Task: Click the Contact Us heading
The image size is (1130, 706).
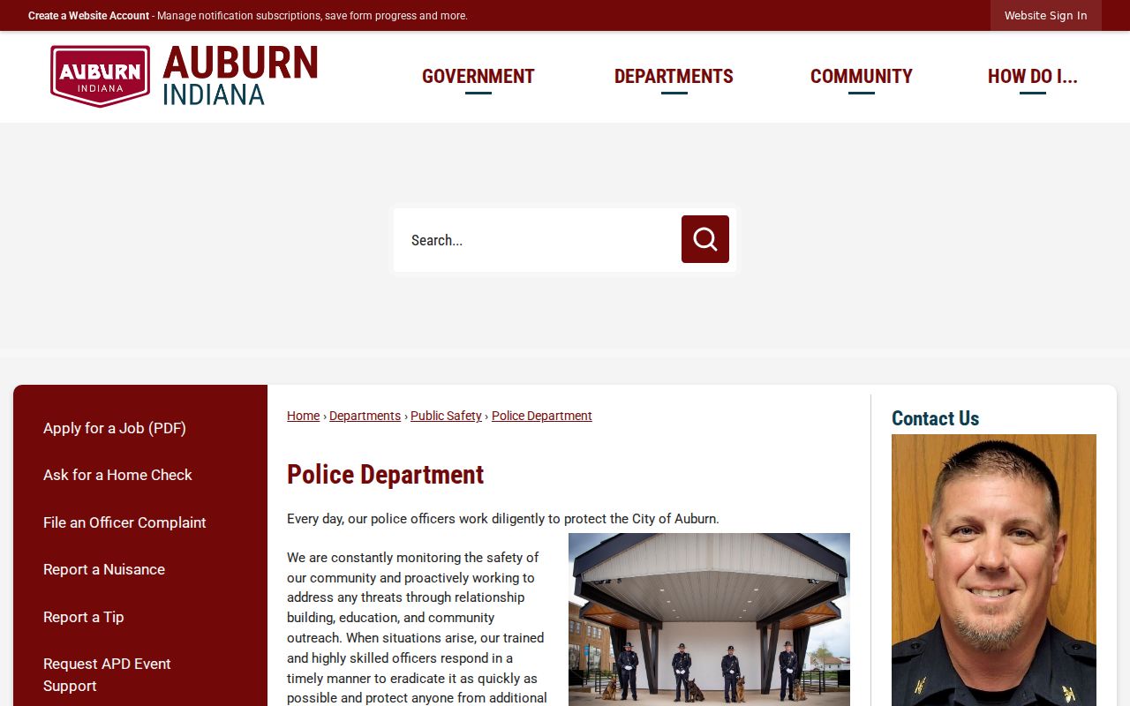Action: [935, 418]
